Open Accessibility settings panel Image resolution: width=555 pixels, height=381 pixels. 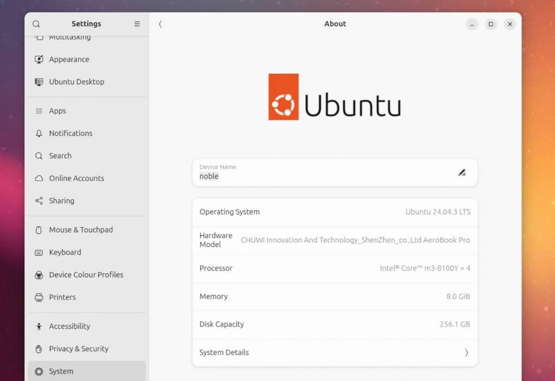pos(87,326)
